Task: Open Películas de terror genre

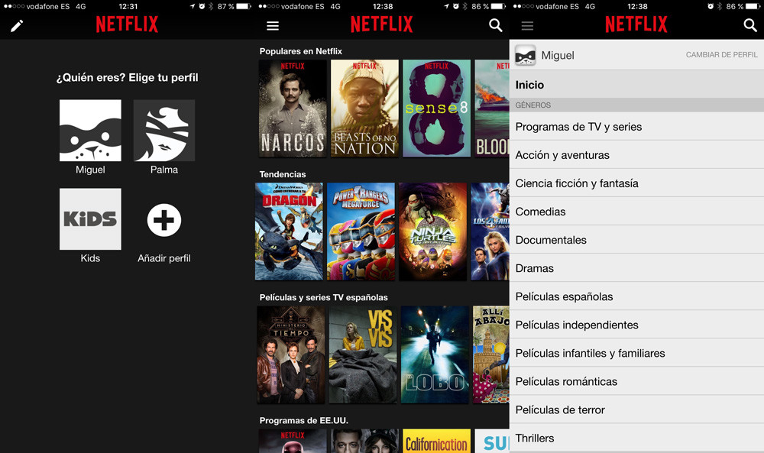Action: pos(636,409)
